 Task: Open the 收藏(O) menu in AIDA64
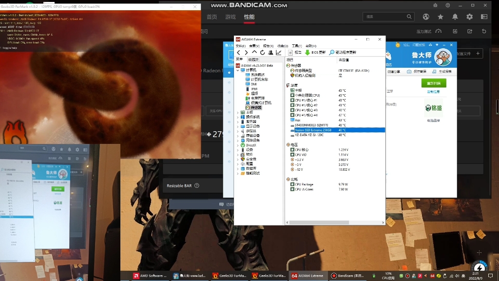point(282,46)
